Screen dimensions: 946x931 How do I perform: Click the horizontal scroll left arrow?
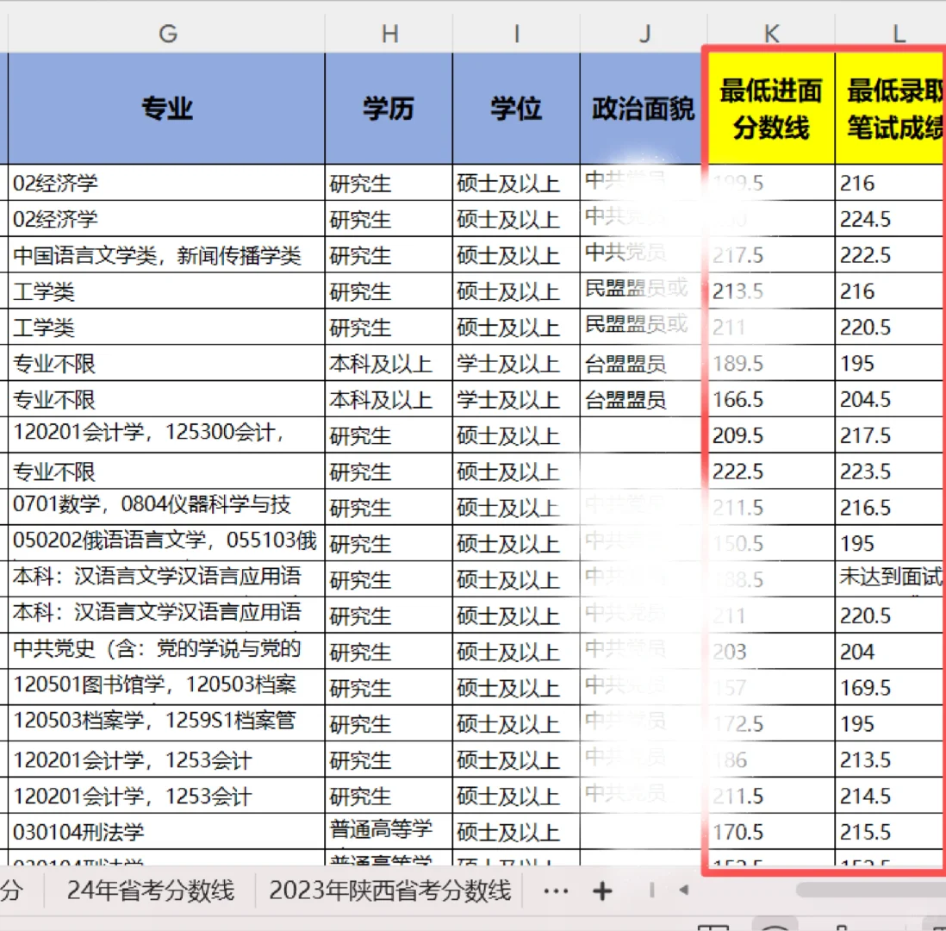click(683, 890)
